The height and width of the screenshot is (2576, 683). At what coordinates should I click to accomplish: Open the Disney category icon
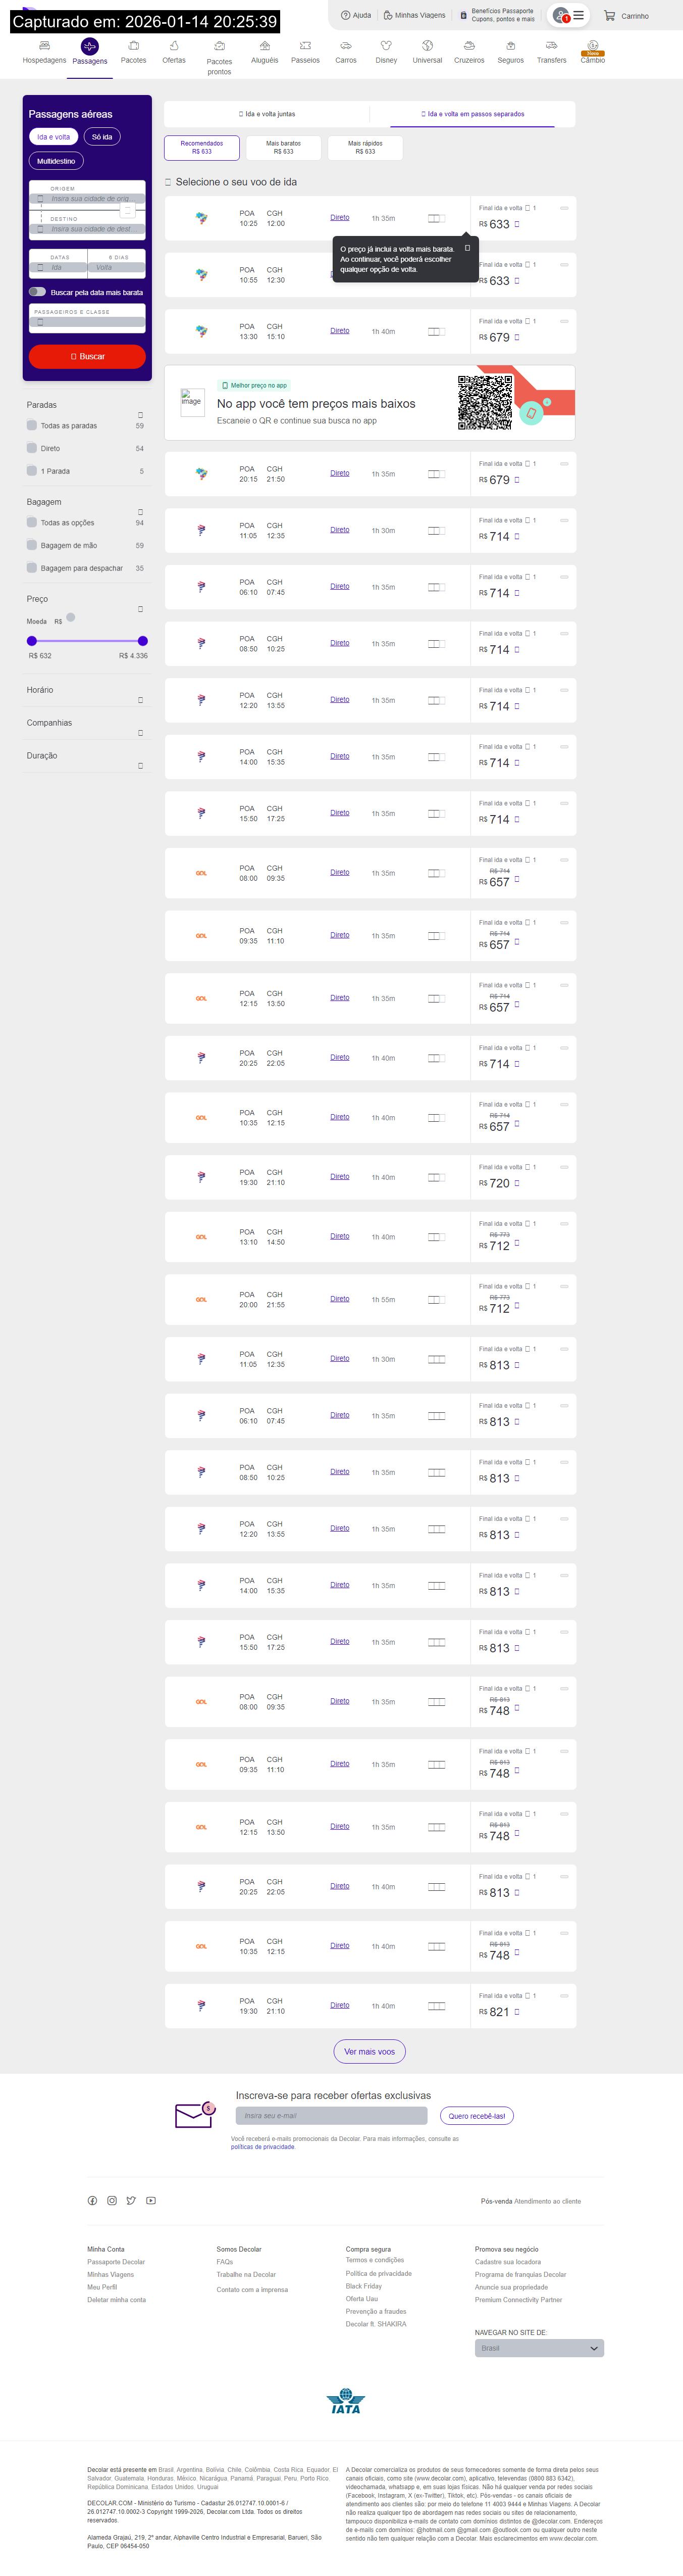point(387,46)
